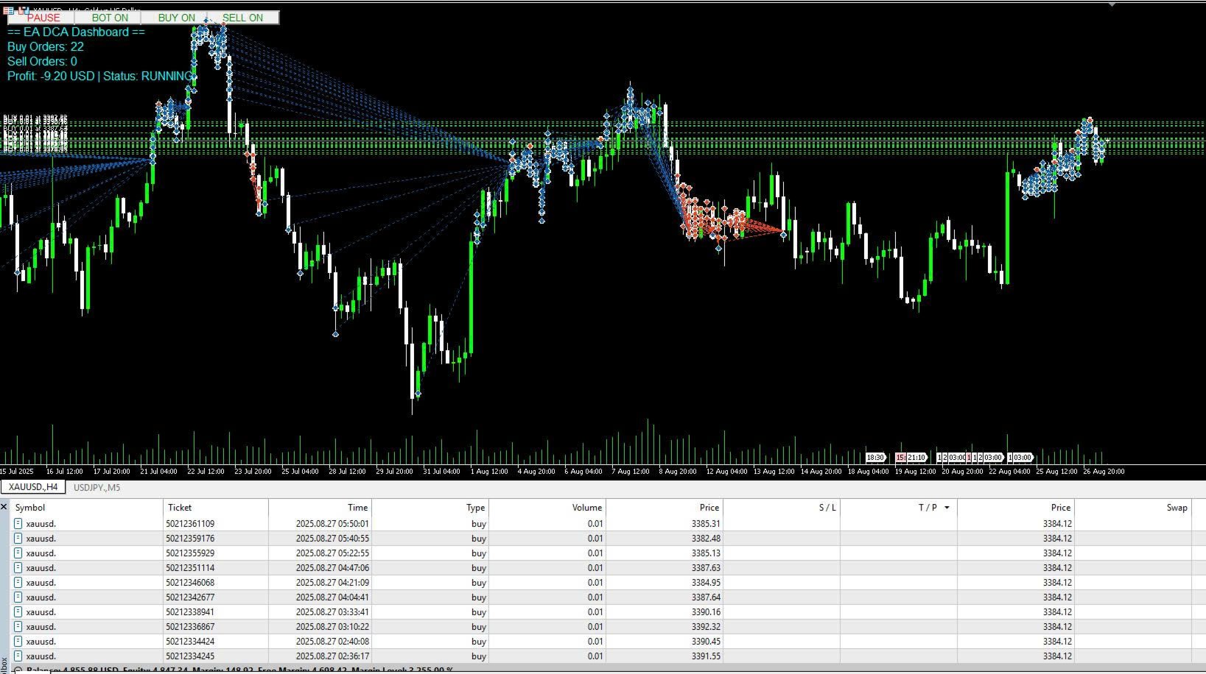Click the 18:30 event marker on the timeline
The height and width of the screenshot is (674, 1206).
click(875, 457)
